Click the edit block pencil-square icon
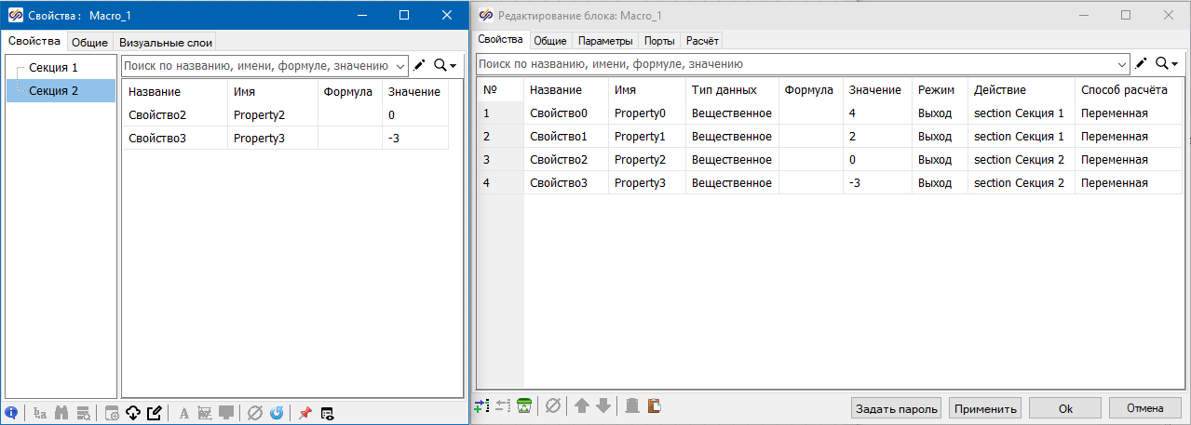The image size is (1191, 425). click(155, 413)
